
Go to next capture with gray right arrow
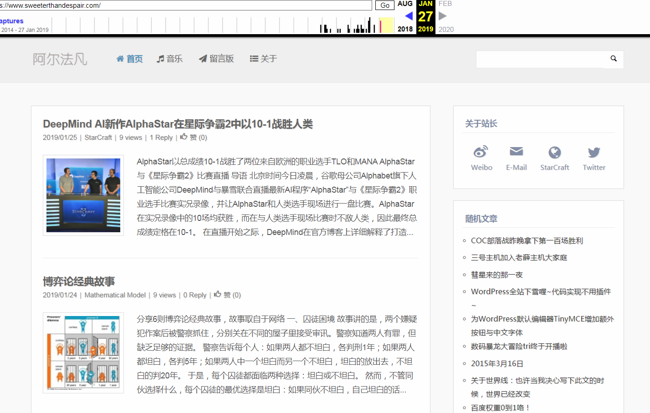[442, 16]
